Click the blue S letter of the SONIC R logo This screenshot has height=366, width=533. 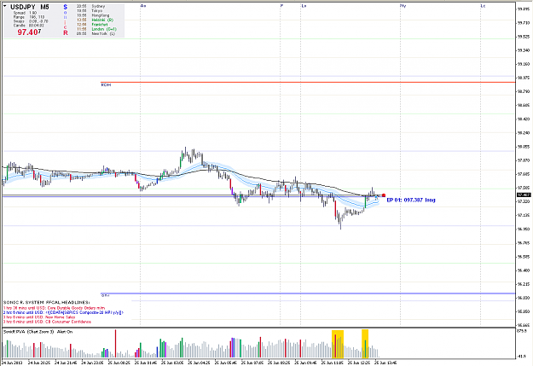click(66, 7)
